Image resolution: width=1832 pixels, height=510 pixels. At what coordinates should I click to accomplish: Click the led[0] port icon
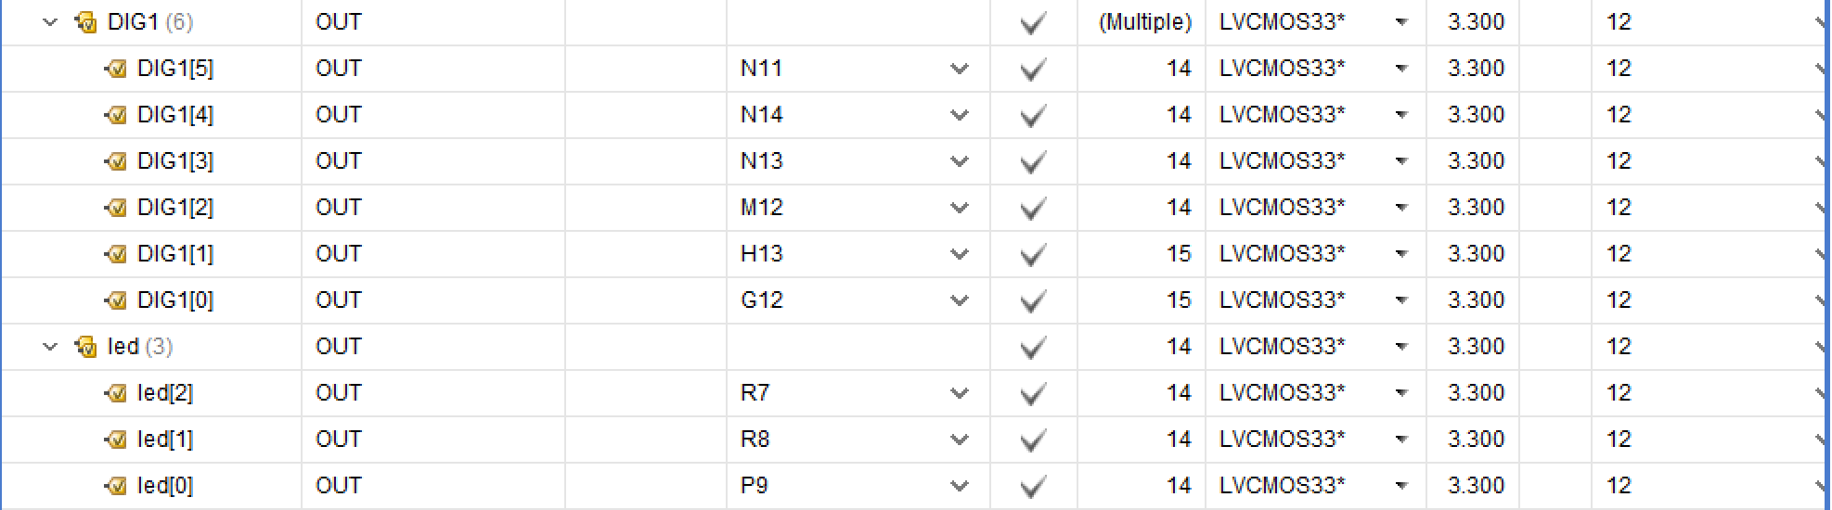115,486
